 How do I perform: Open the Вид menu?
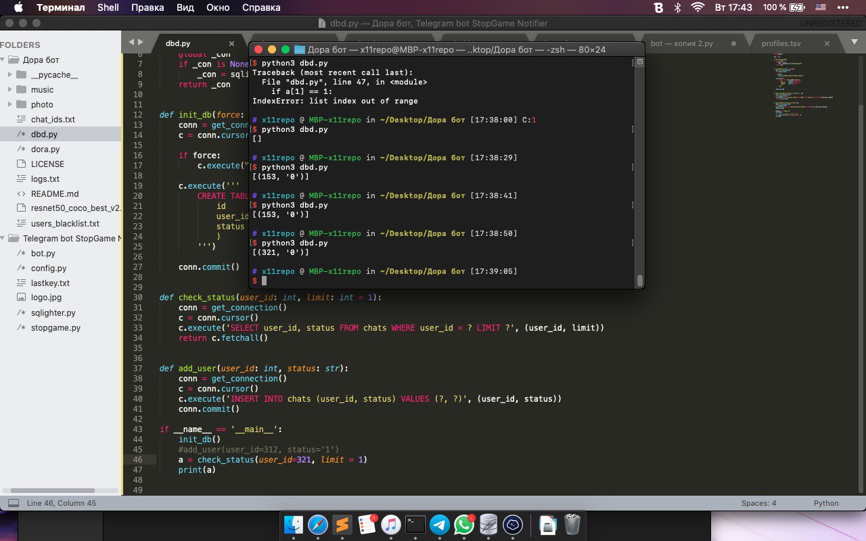[x=185, y=7]
